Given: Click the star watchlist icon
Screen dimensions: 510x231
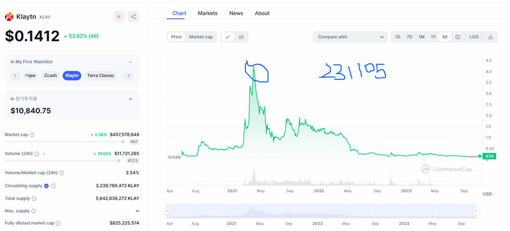Looking at the screenshot, I should tap(119, 17).
